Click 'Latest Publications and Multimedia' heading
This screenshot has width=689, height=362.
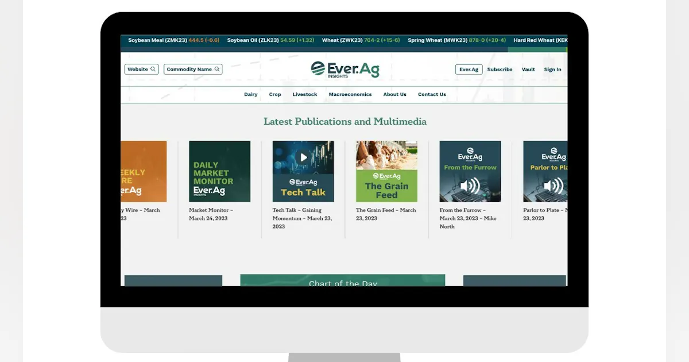coord(345,121)
